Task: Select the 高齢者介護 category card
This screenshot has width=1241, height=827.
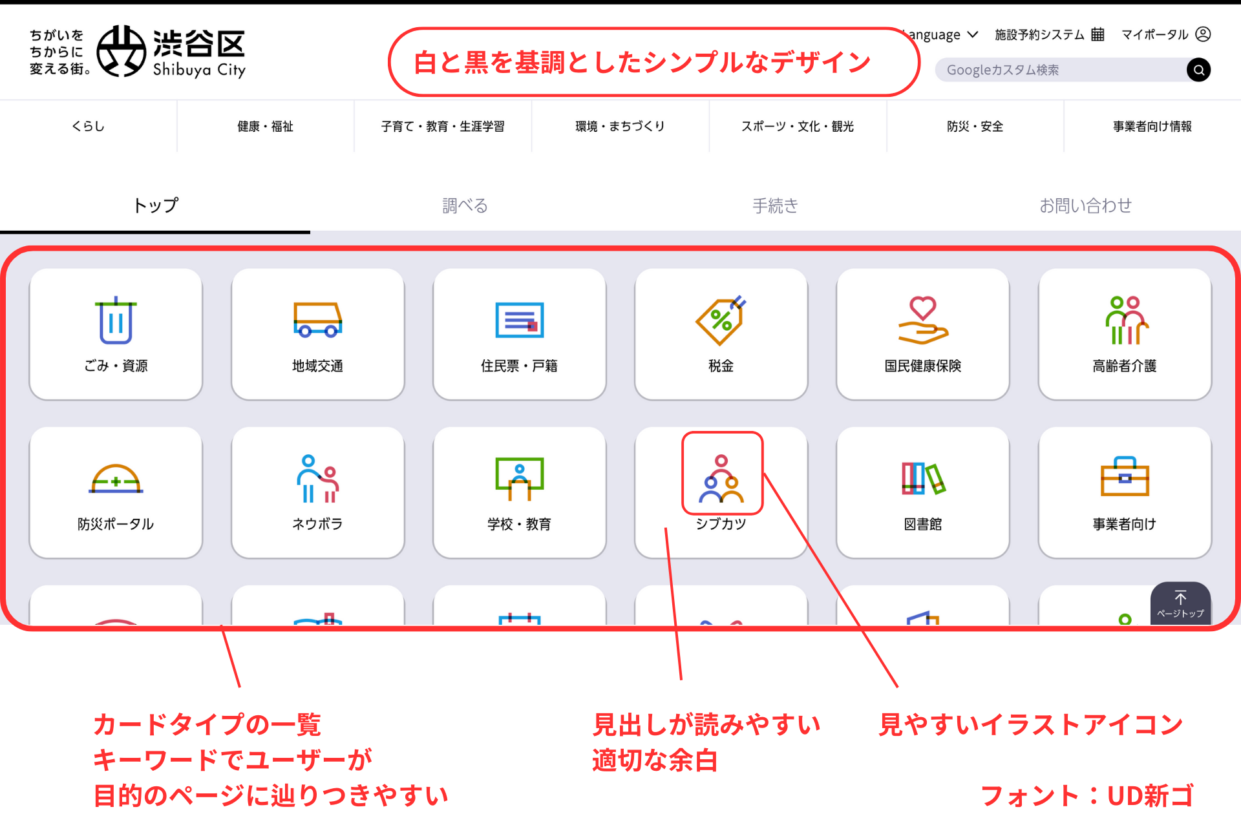Action: pos(1124,333)
